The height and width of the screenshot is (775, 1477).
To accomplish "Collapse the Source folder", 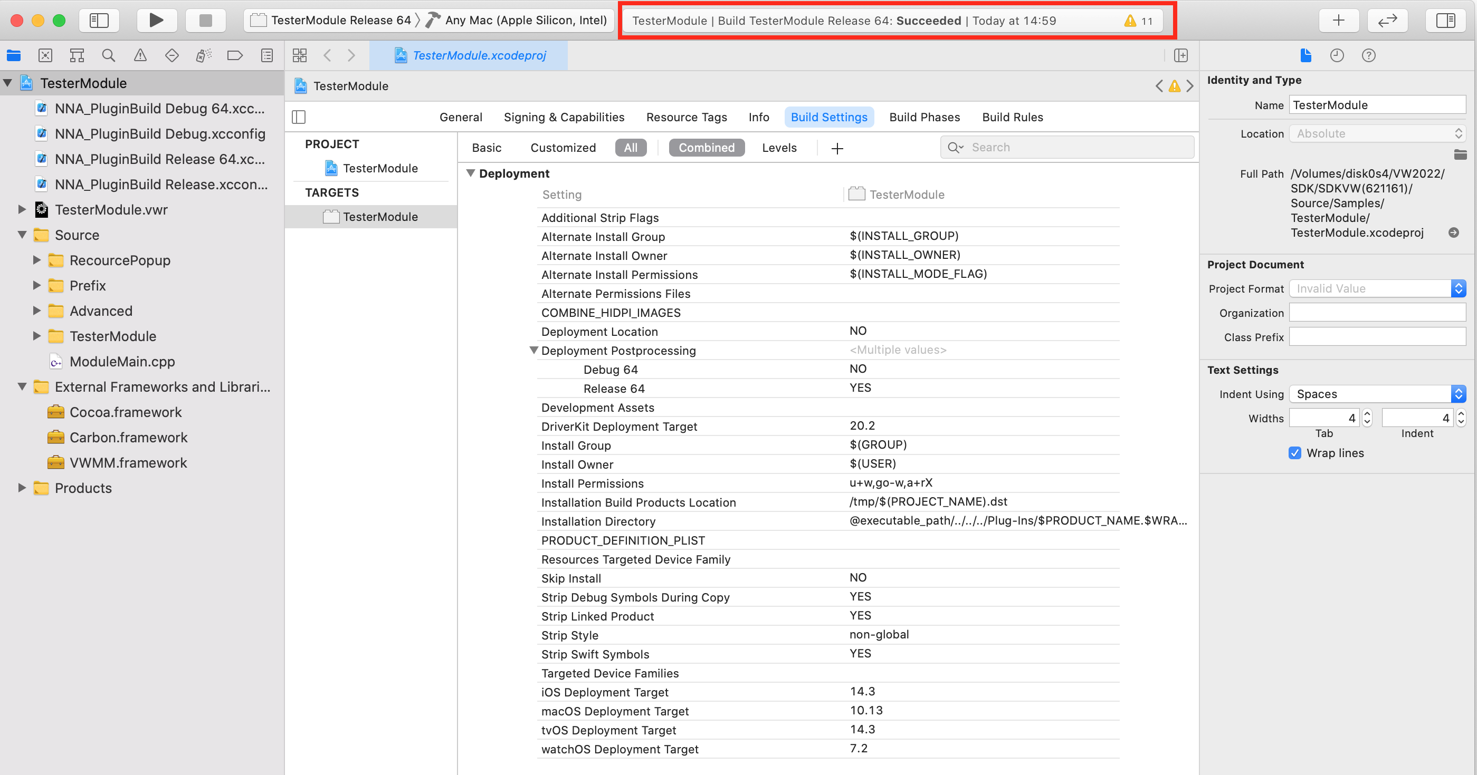I will coord(22,235).
